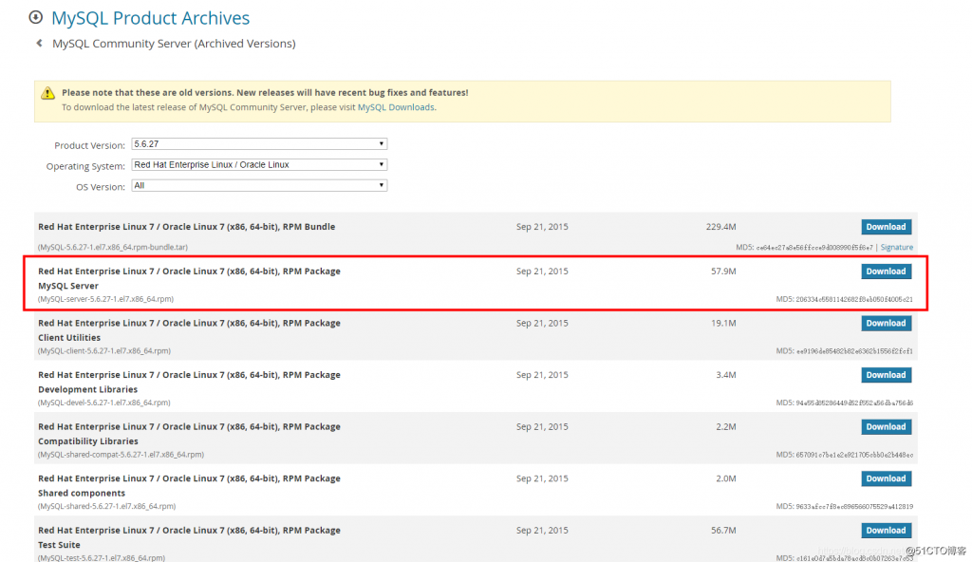Click file name MySQL-shared-compat-5.6.27-1.el7.x86_64.rpm
Viewport: 972px width, 562px height.
pos(121,455)
